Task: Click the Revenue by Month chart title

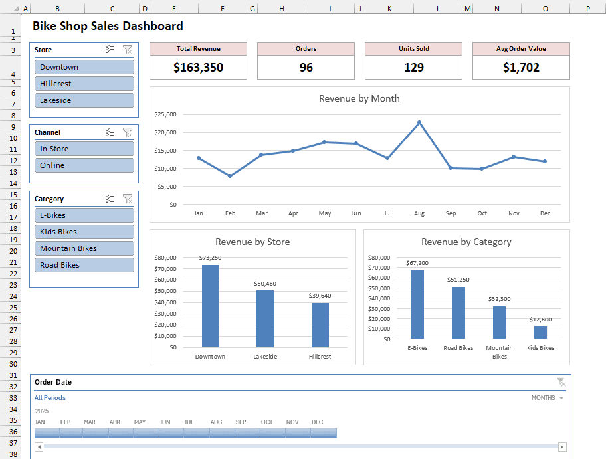Action: [359, 98]
